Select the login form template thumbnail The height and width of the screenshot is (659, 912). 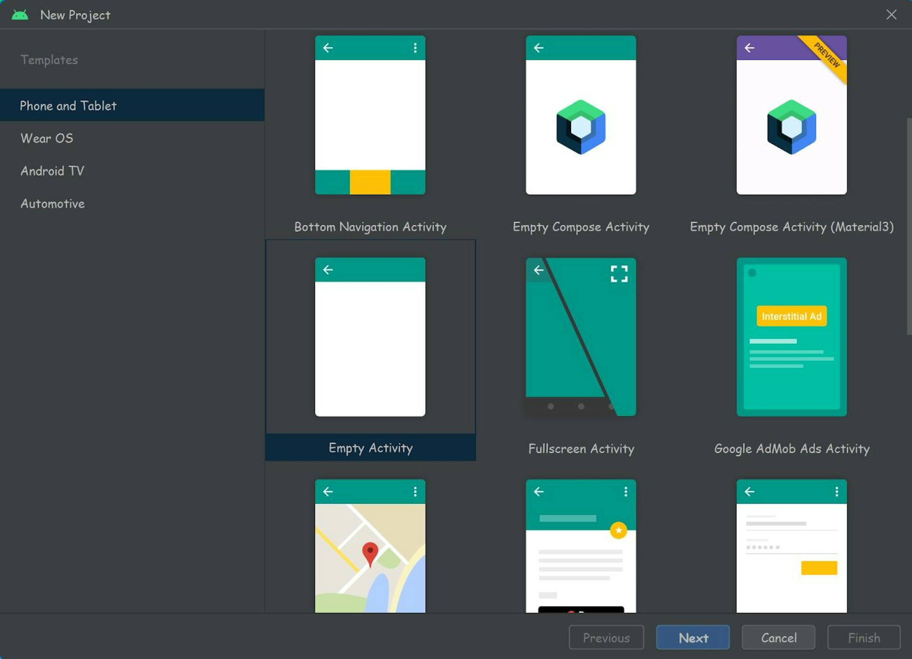coord(791,546)
